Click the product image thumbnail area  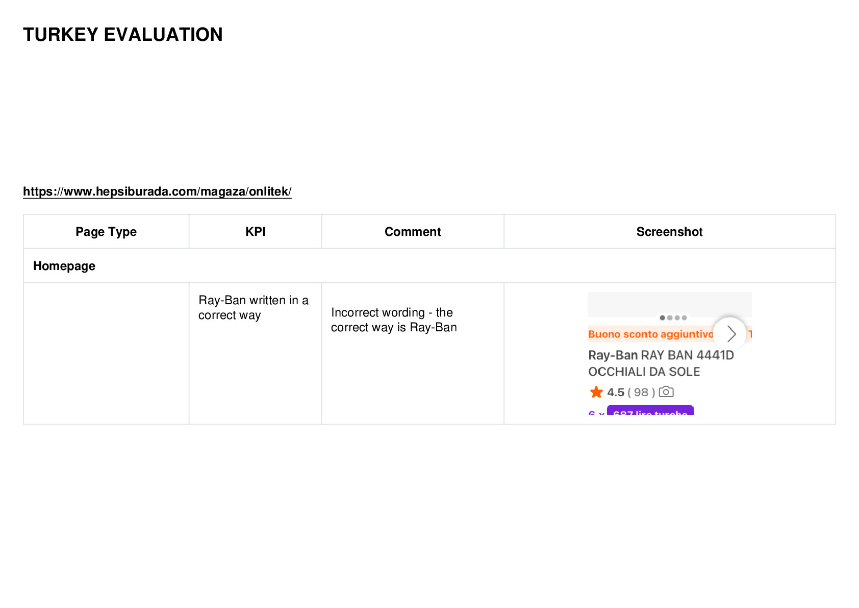pyautogui.click(x=669, y=305)
